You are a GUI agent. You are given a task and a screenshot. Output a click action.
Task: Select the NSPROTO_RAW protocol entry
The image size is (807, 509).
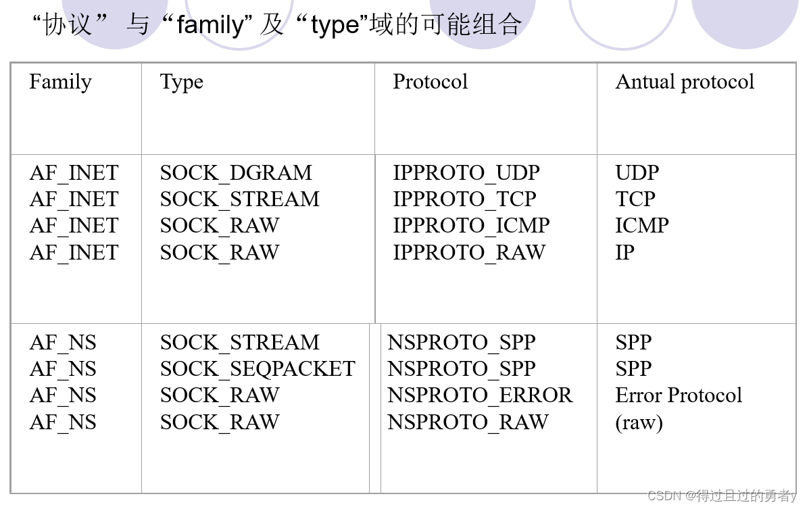pyautogui.click(x=468, y=422)
